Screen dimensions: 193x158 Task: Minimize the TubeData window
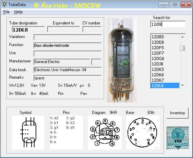point(163,5)
